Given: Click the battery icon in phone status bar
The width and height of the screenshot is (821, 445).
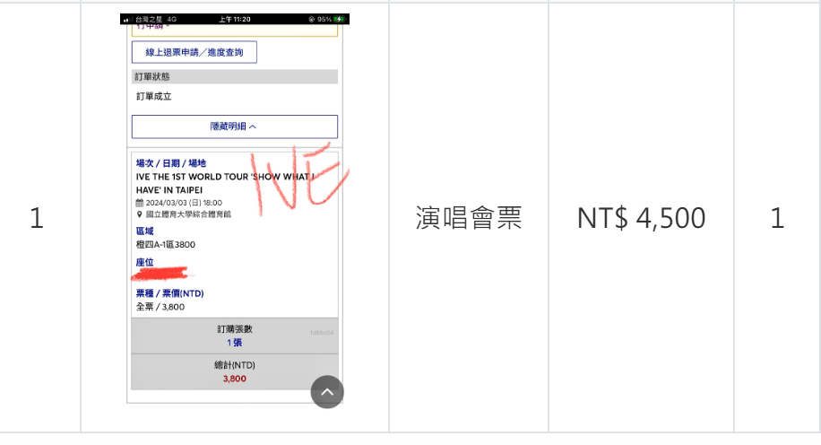Looking at the screenshot, I should (x=340, y=20).
